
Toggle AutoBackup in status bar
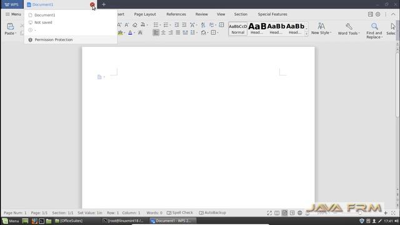click(x=212, y=212)
